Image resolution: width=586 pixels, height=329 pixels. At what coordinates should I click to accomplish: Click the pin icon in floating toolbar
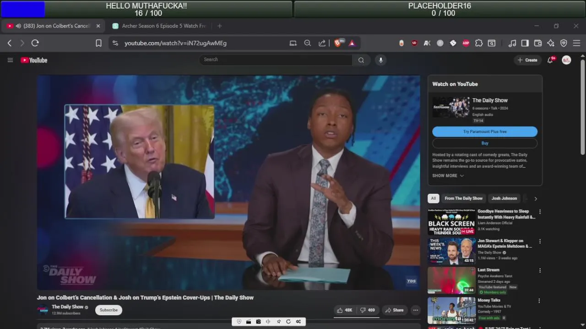click(278, 322)
